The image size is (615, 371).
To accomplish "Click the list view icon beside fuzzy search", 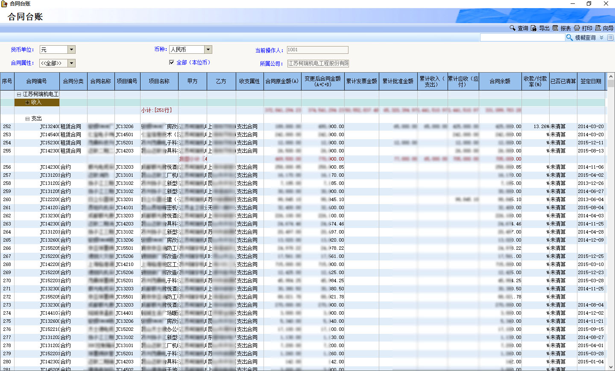I will point(610,38).
